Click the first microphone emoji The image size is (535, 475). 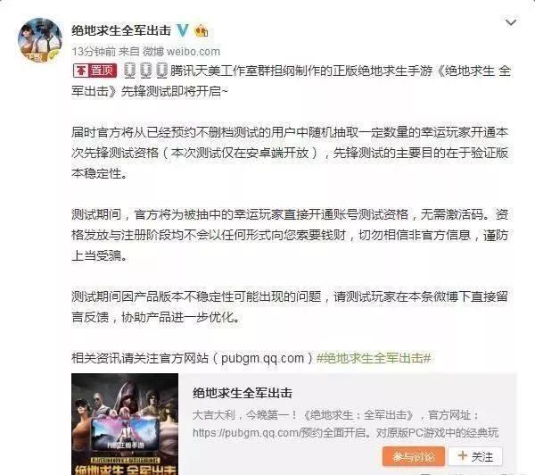click(x=129, y=71)
